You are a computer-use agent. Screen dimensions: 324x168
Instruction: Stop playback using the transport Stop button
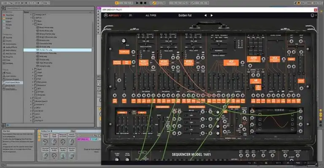coord(141,3)
